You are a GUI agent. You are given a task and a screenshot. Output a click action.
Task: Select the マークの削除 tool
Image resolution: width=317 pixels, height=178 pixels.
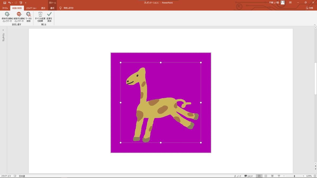click(28, 17)
